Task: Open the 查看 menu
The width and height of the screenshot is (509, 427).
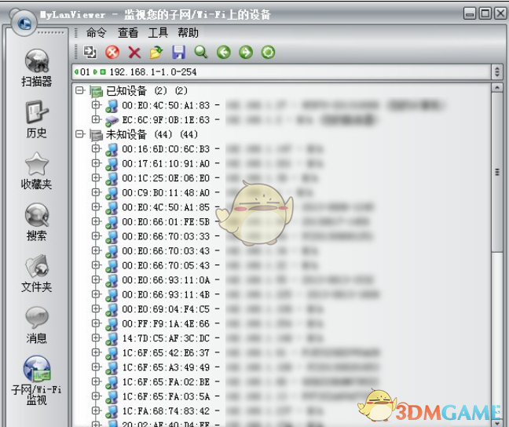Action: pos(128,33)
